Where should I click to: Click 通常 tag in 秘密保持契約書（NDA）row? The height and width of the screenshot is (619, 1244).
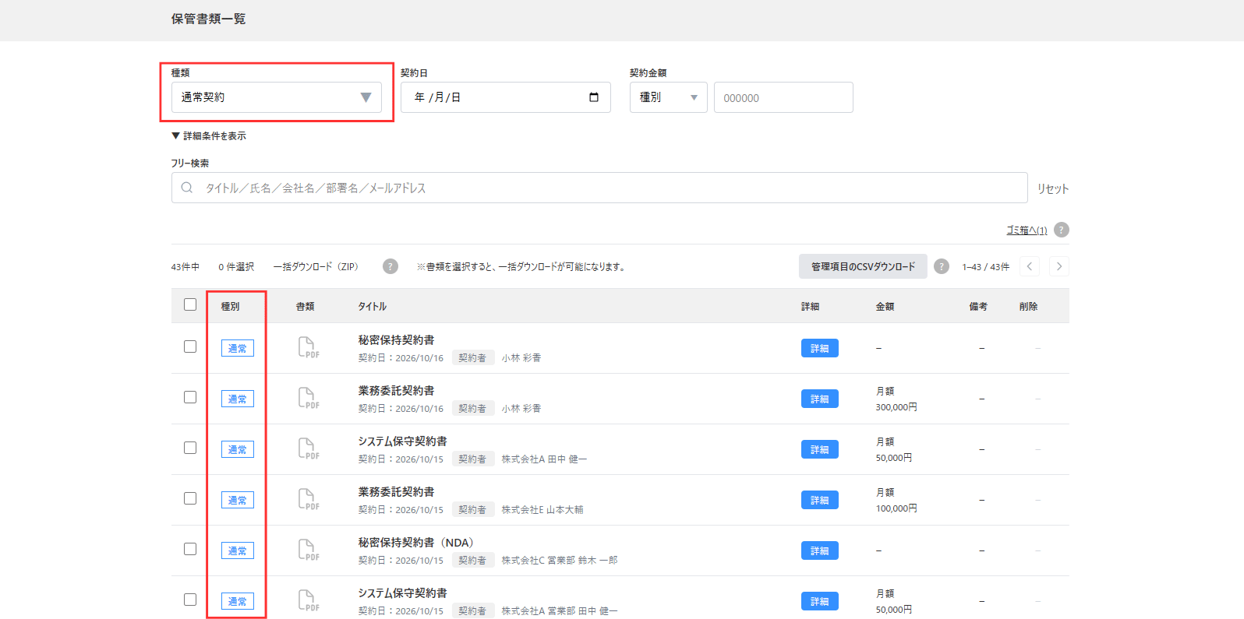[x=238, y=550]
